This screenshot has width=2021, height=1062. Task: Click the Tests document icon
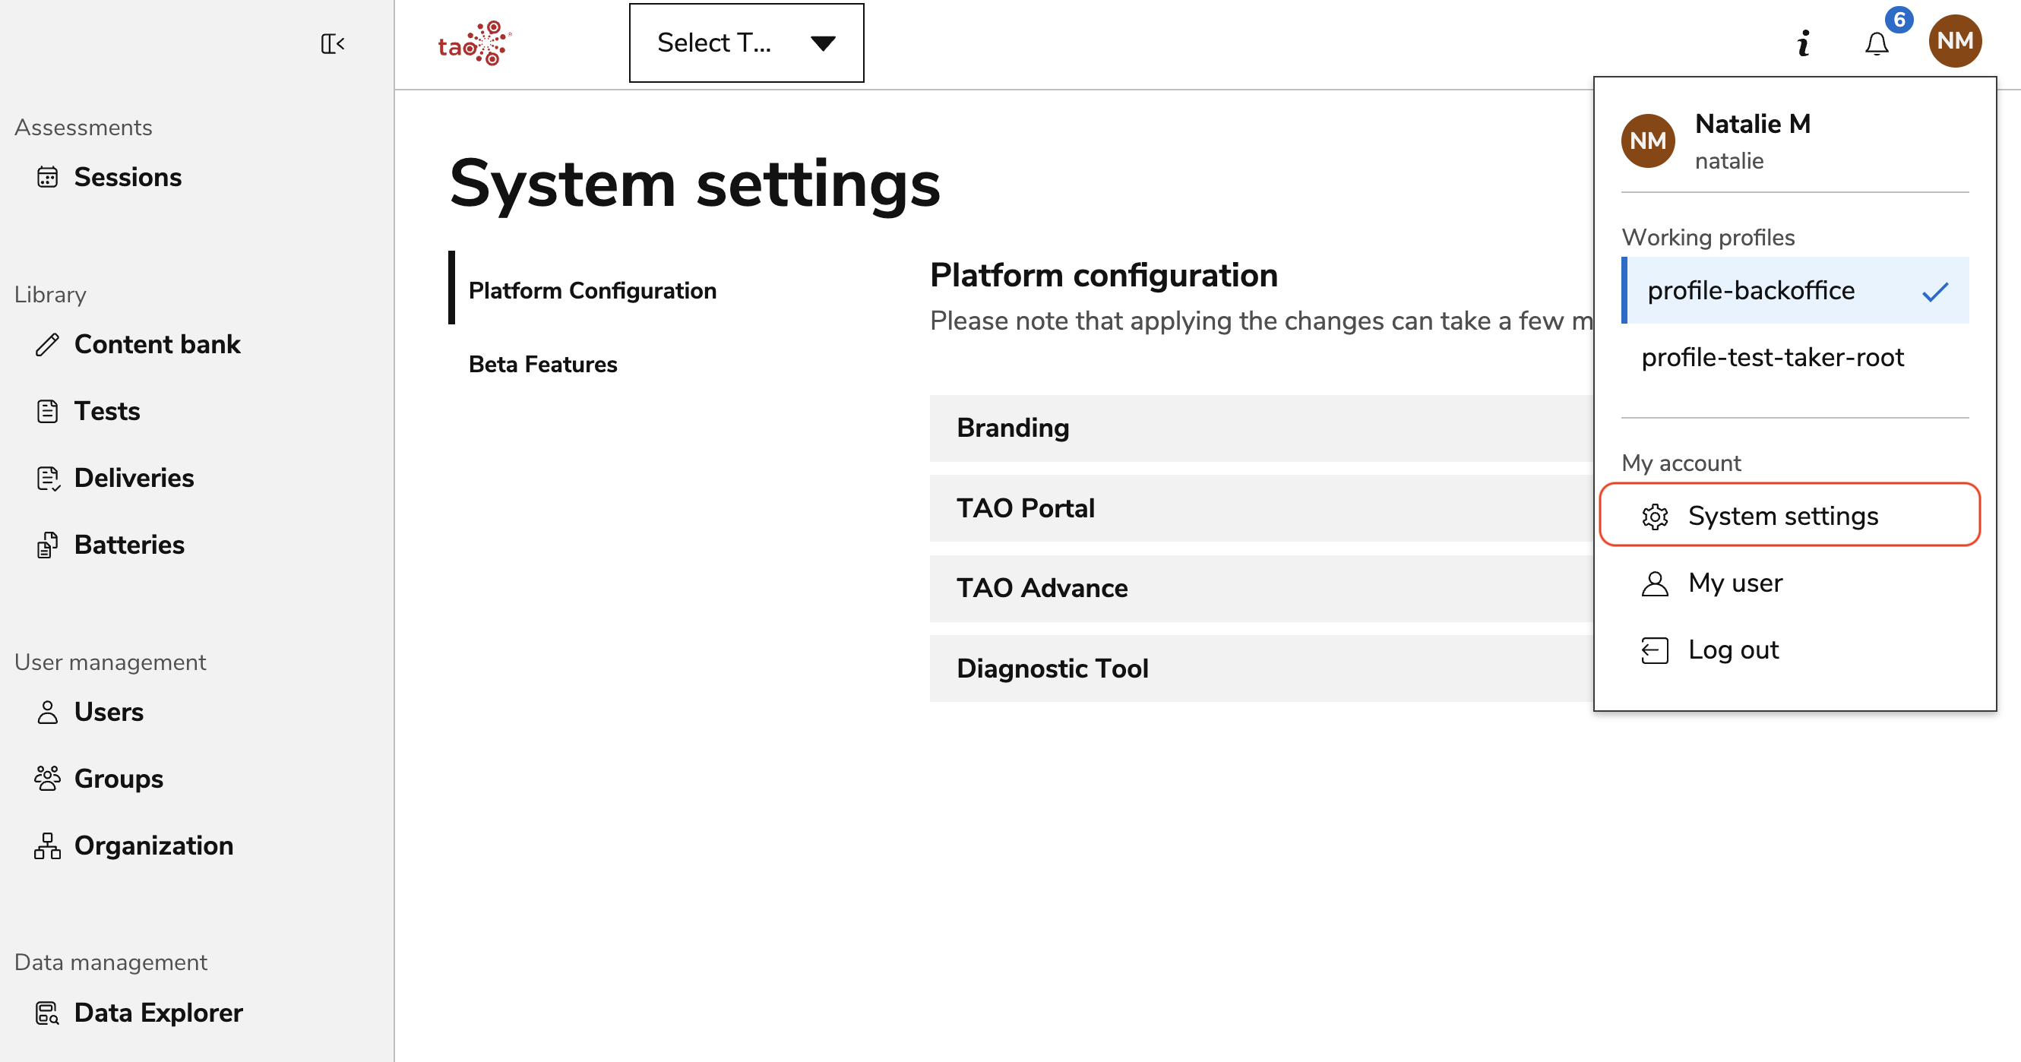48,410
